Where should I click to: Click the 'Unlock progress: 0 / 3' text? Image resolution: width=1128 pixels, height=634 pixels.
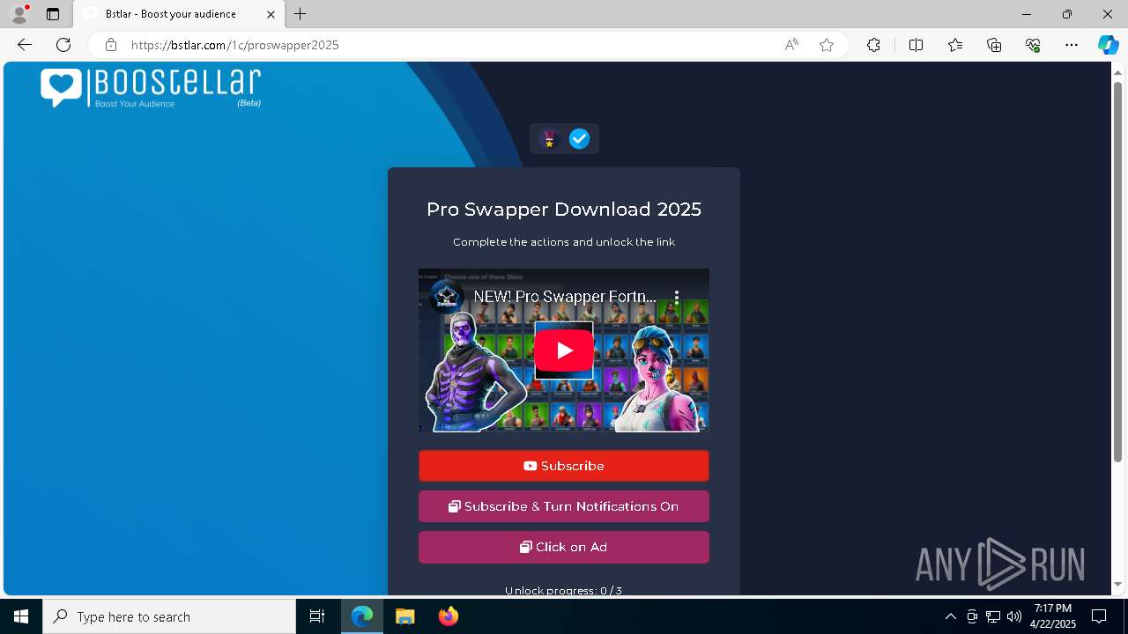[x=564, y=591]
